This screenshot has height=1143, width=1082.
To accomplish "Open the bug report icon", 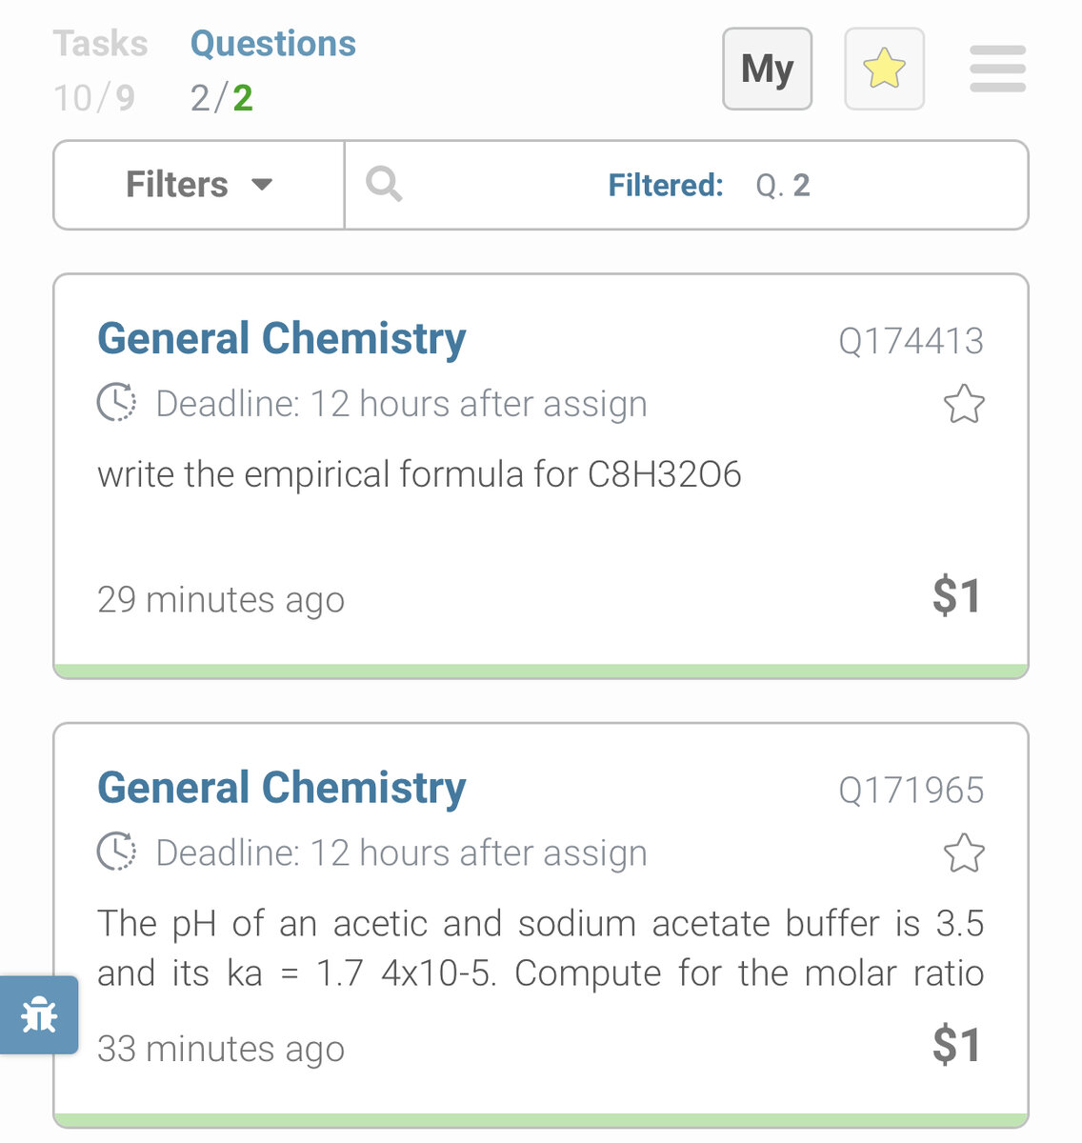I will pos(39,1015).
